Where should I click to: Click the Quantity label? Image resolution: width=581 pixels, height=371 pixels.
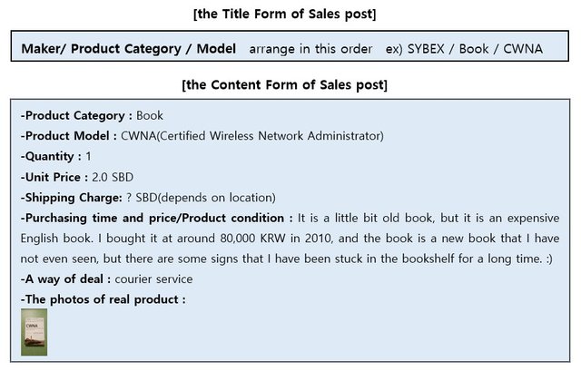[x=50, y=156]
